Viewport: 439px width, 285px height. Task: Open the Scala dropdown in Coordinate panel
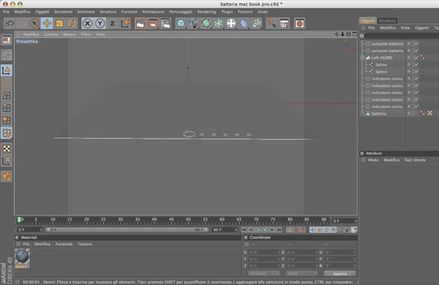[x=301, y=273]
